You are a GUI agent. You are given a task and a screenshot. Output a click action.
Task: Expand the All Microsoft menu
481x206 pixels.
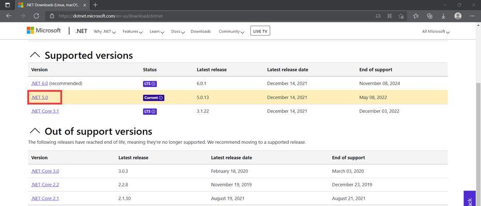[x=436, y=31]
